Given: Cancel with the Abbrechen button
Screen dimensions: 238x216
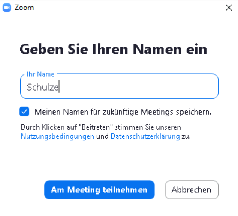Looking at the screenshot, I should 192,190.
